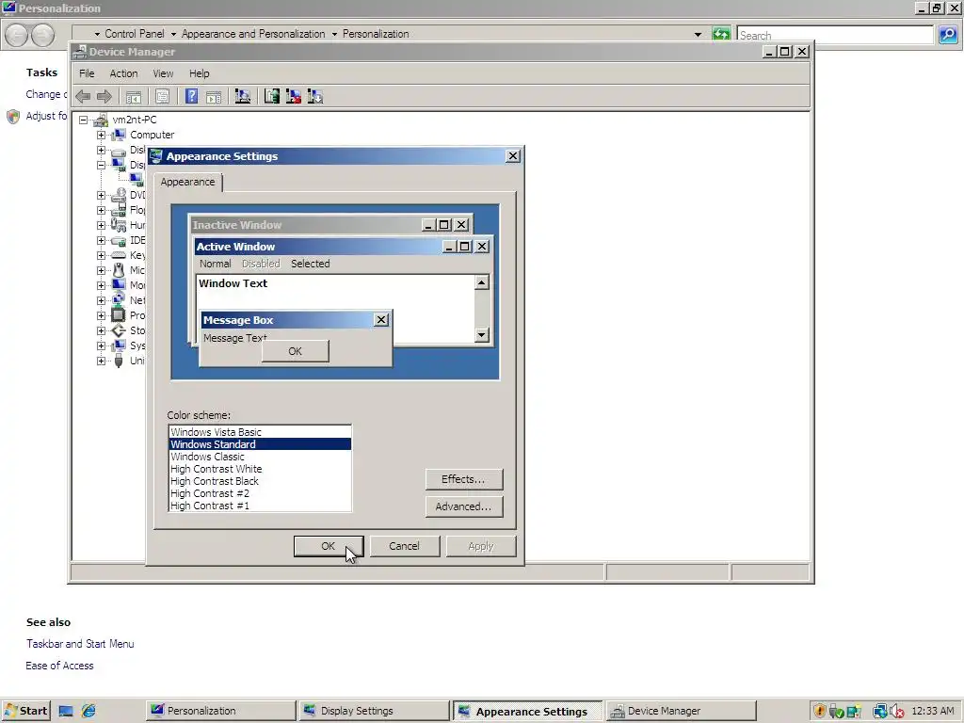Screen dimensions: 964x723
Task: Click OK in Appearance Settings dialog
Action: coord(329,546)
